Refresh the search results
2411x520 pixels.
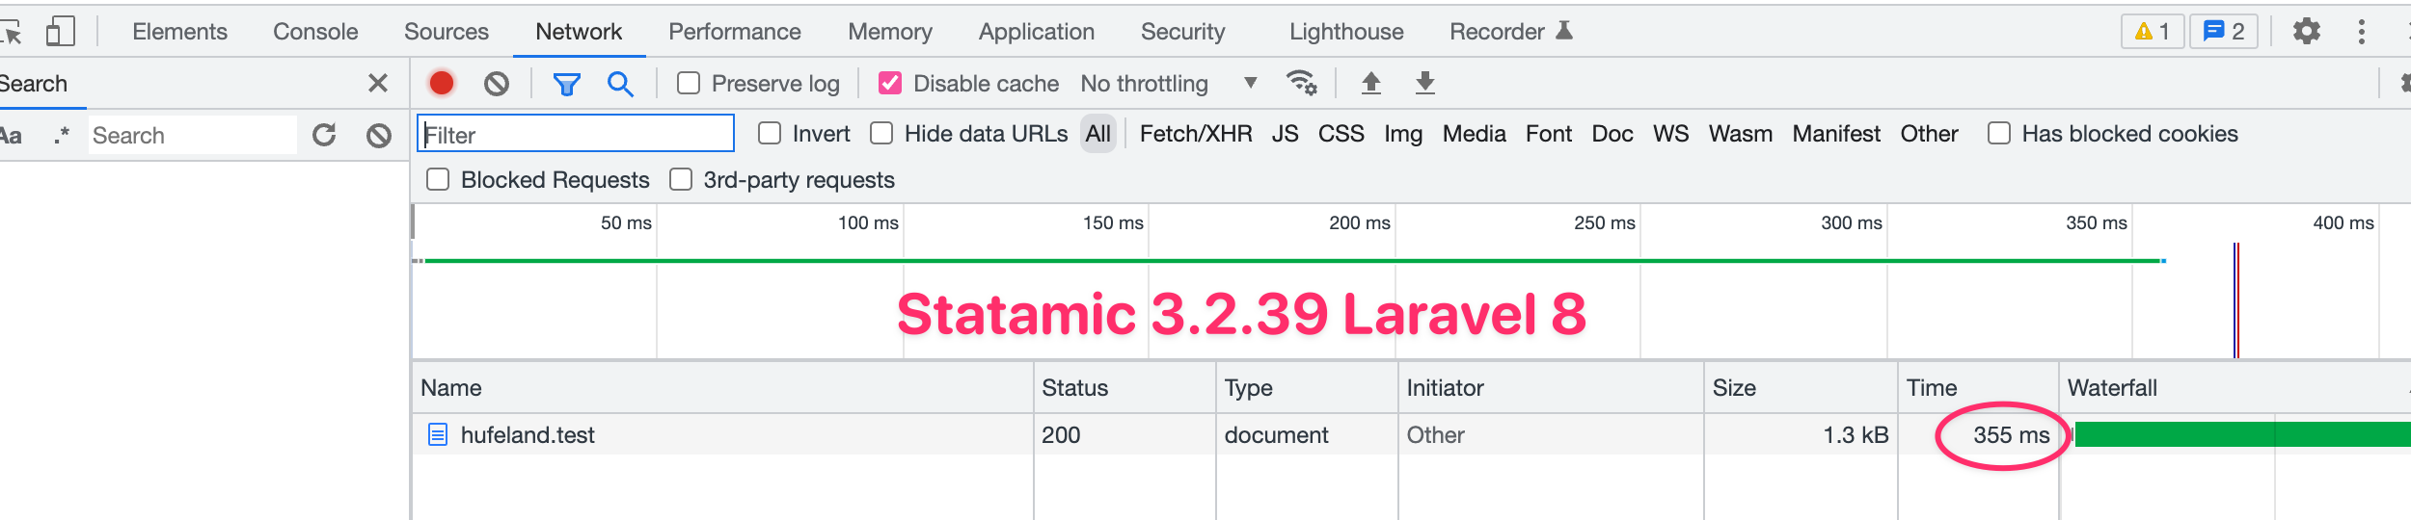pyautogui.click(x=324, y=135)
